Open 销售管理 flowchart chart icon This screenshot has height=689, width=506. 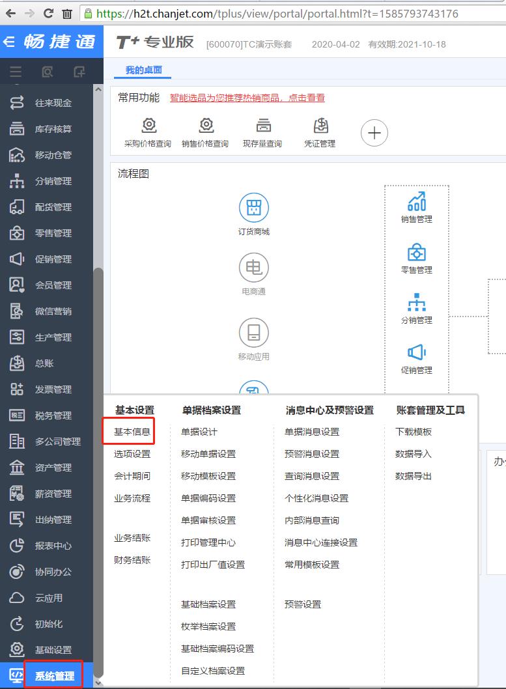click(417, 202)
